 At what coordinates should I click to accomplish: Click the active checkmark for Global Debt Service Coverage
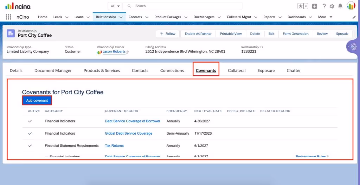30,133
